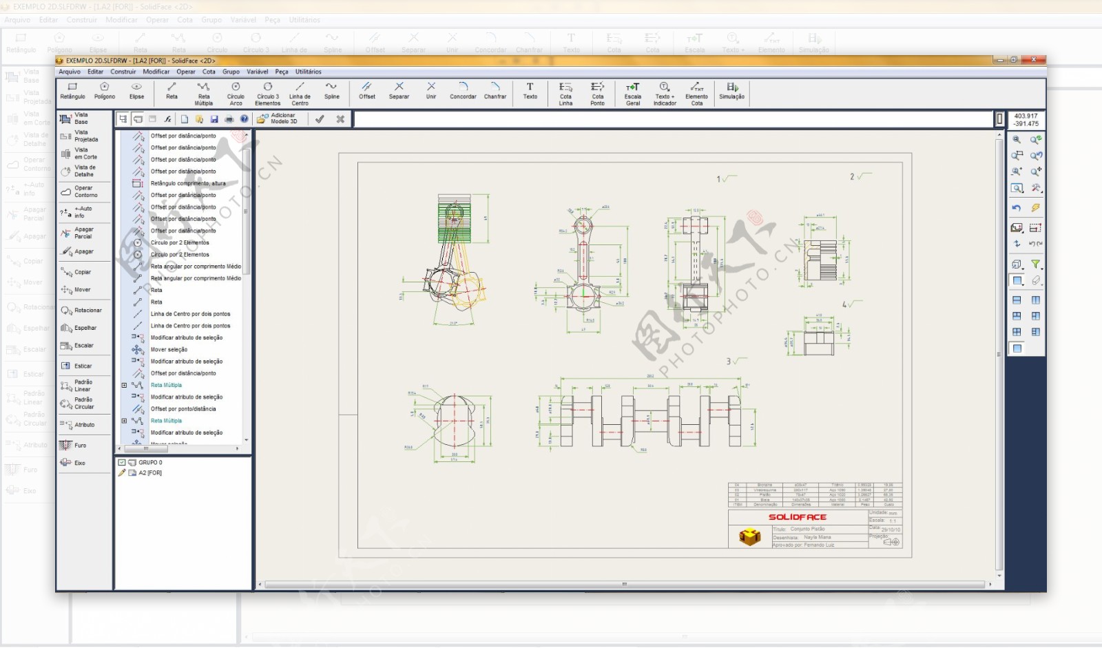Select the Concordar fillet tool
The image size is (1102, 648).
click(463, 91)
